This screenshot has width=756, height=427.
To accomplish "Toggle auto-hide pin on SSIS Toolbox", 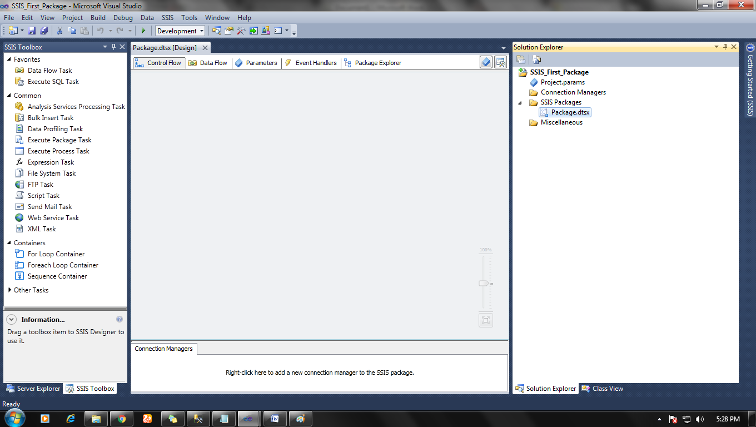I will pos(113,47).
